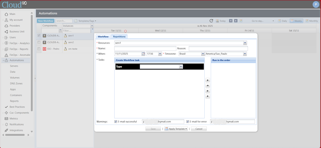Screen dimensions: 321x148
Task: Open the Instances components dropdown
Action: click(x=92, y=26)
